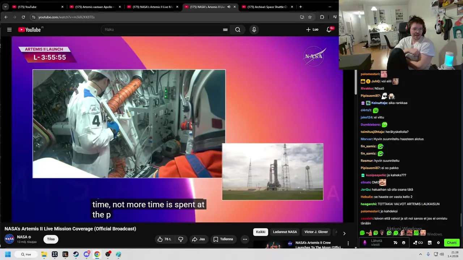Select the Kaikki filter chip

(260, 232)
